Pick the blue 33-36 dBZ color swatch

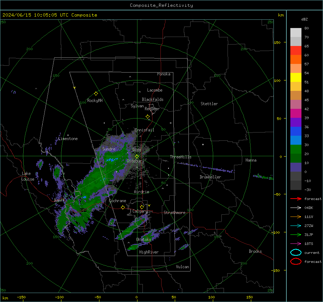click(x=296, y=131)
